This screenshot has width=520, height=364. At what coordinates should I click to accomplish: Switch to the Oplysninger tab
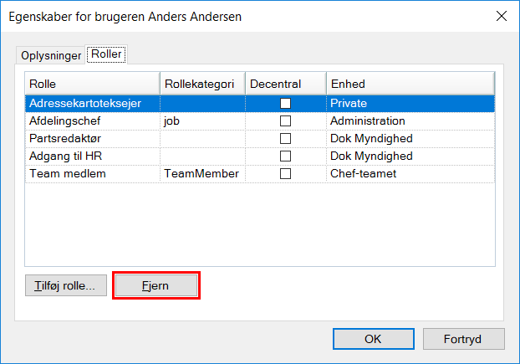click(x=51, y=56)
